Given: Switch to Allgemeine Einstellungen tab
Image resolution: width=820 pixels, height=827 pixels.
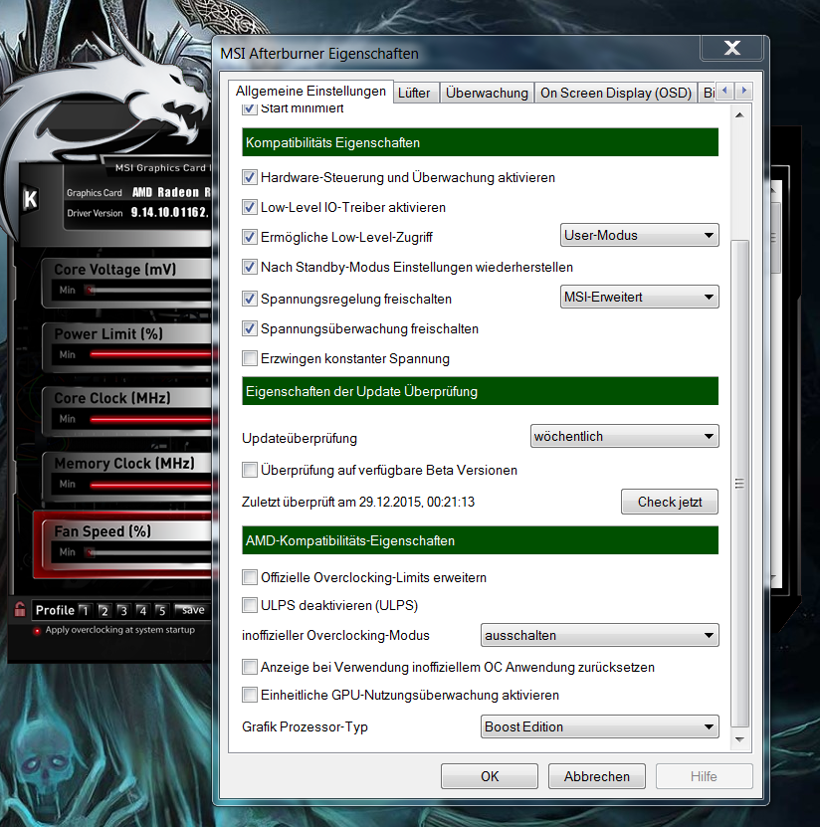Looking at the screenshot, I should coord(310,92).
